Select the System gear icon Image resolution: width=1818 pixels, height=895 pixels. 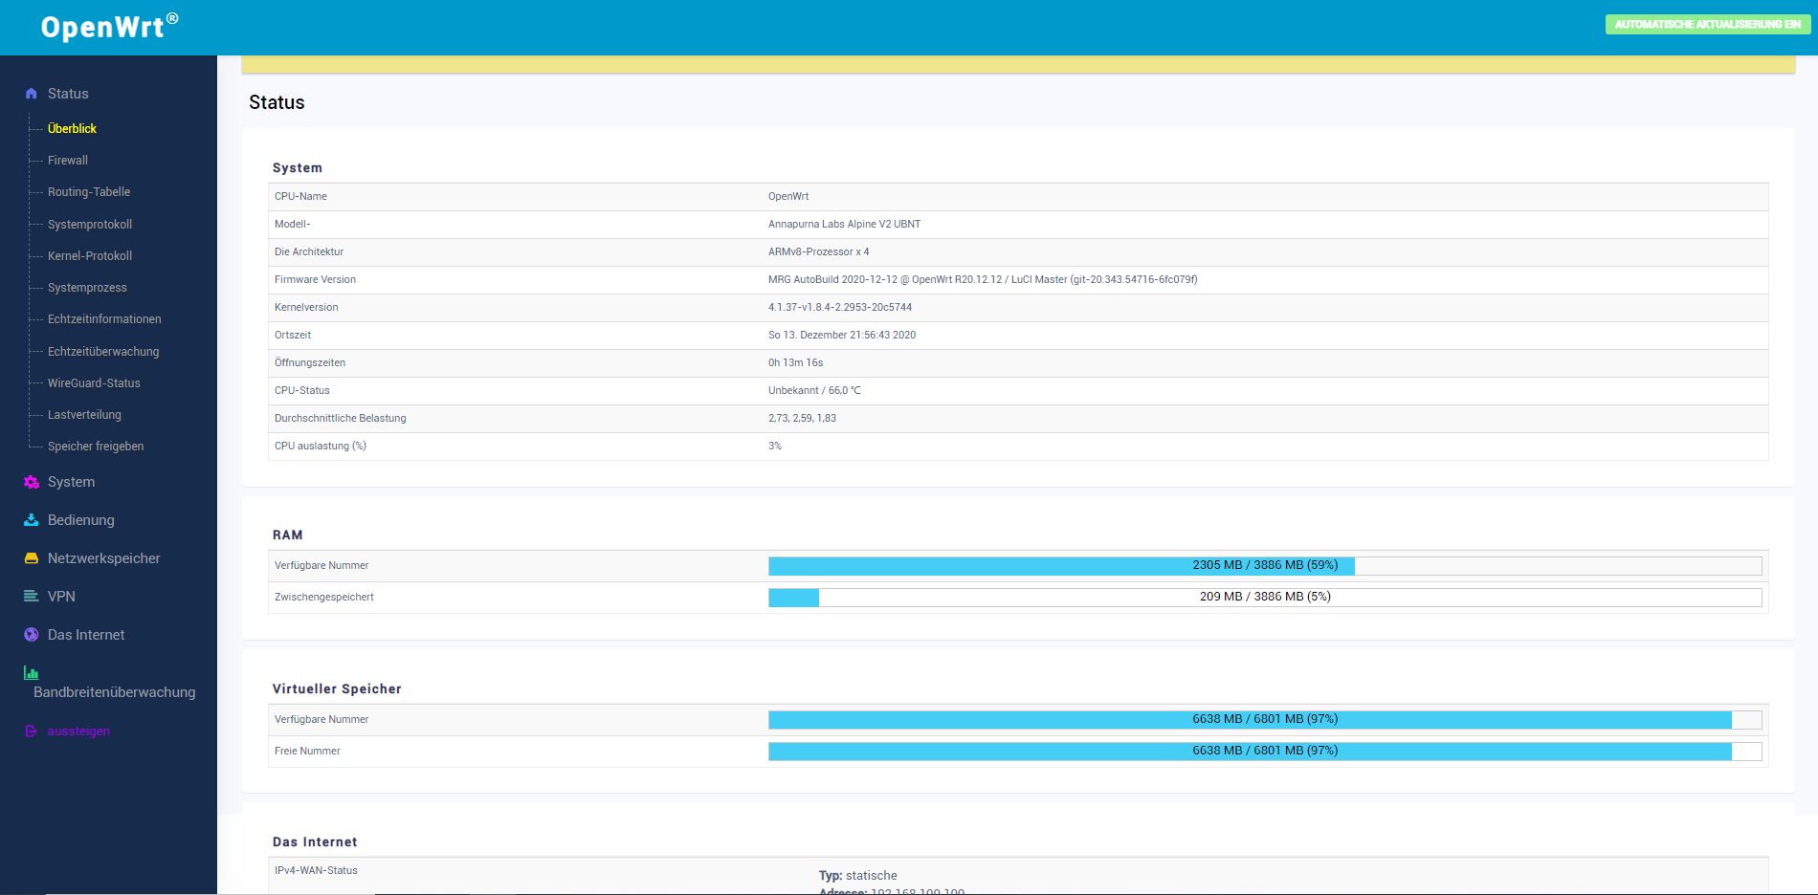tap(30, 481)
